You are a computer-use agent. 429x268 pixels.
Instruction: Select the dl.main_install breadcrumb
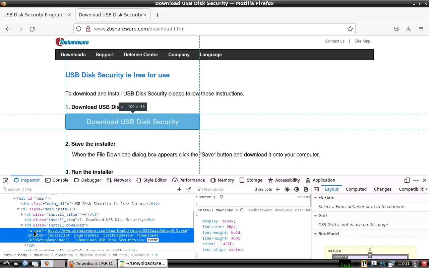93,255
